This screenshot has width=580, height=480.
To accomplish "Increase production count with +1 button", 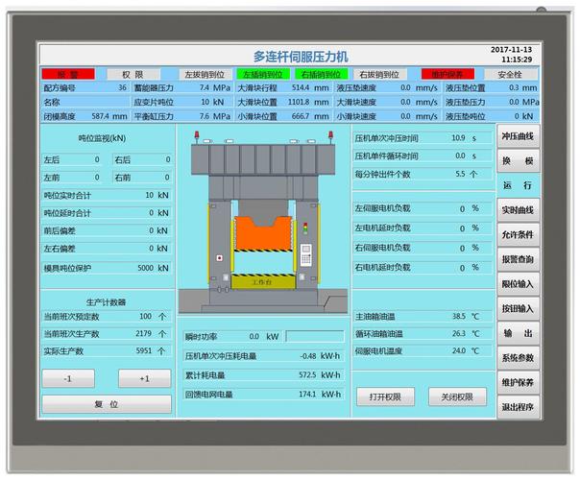I will [x=145, y=378].
